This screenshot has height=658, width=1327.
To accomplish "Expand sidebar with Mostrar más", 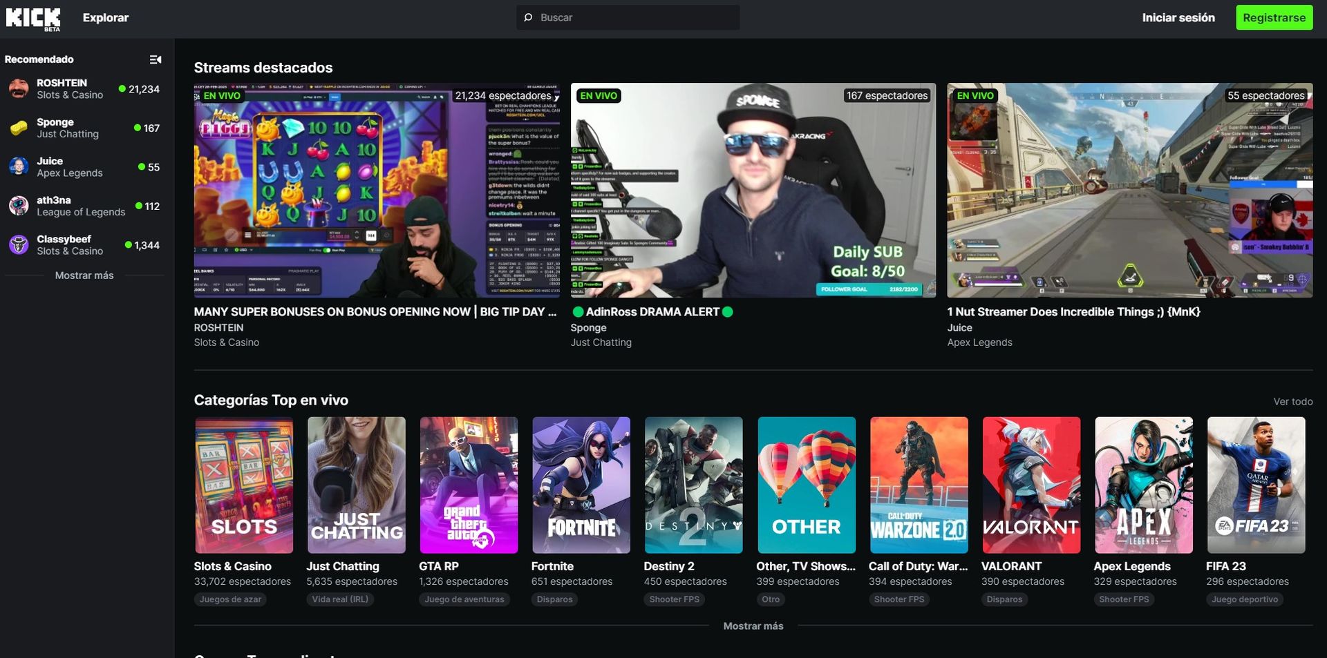I will pyautogui.click(x=84, y=275).
